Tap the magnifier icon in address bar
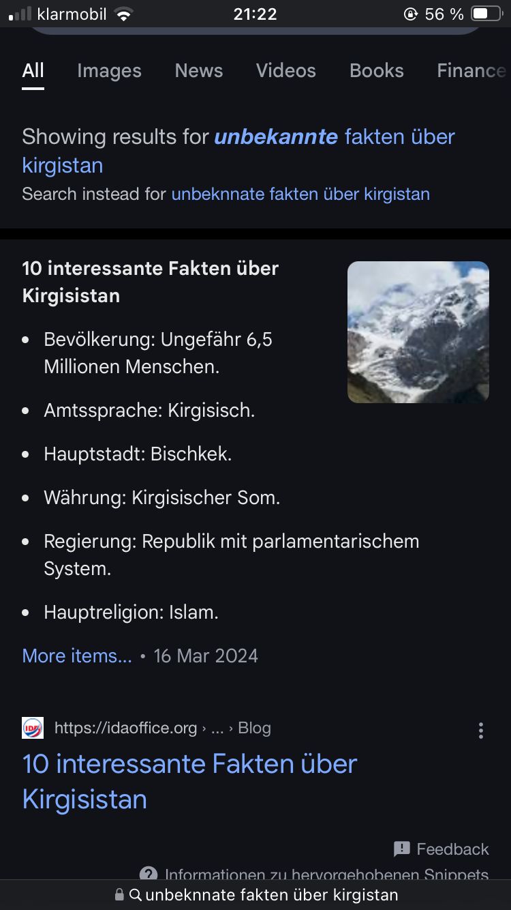The height and width of the screenshot is (910, 511). point(135,895)
